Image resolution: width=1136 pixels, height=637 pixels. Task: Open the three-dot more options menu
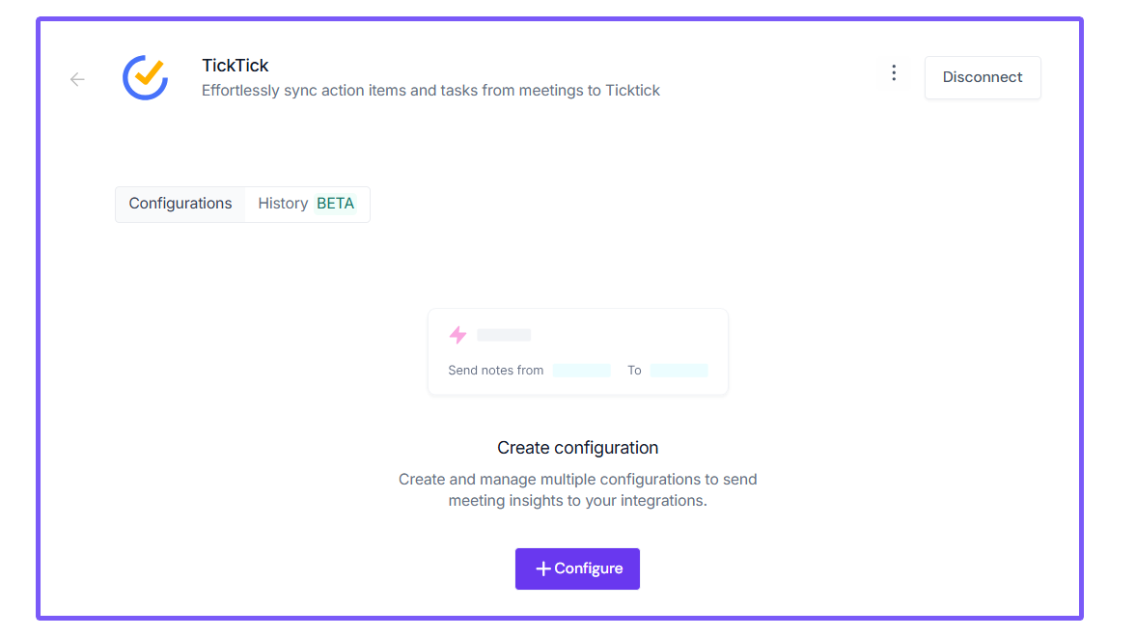pos(894,73)
